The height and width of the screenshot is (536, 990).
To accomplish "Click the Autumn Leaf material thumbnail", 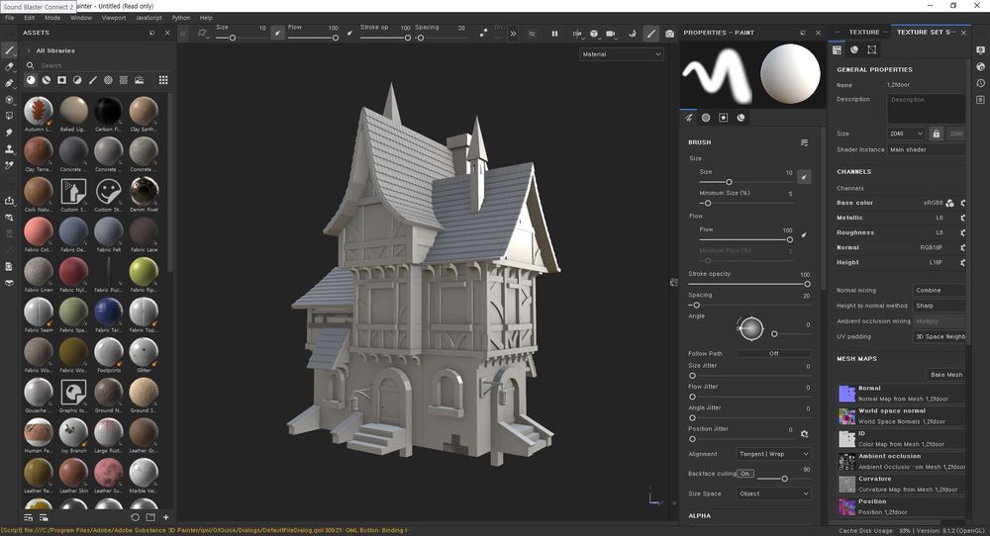I will (39, 111).
